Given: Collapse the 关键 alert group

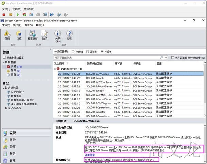Looking at the screenshot, I should pyautogui.click(x=55, y=69).
